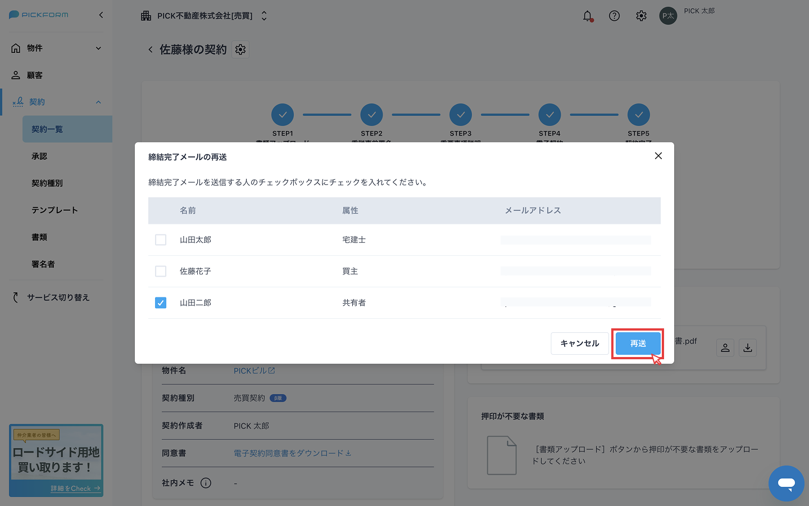Click the contract settings gear beside title
This screenshot has width=809, height=506.
click(240, 49)
